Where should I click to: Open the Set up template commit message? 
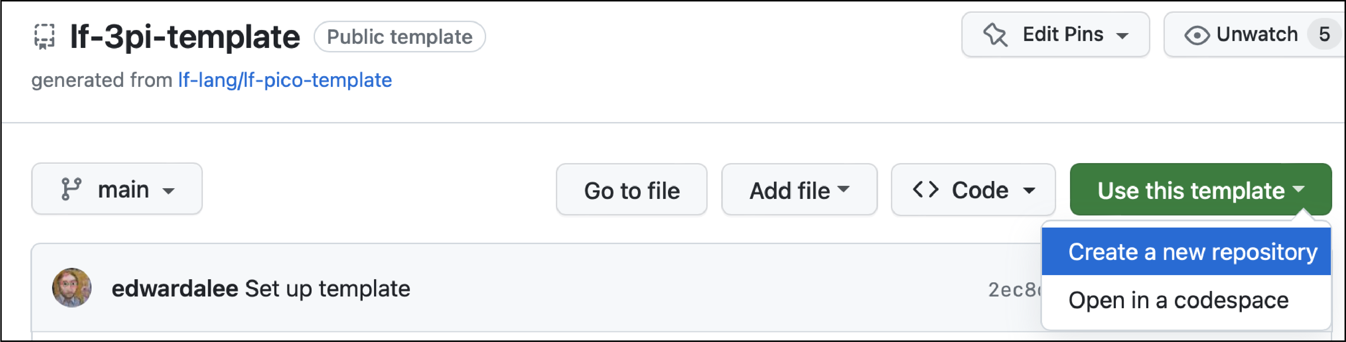click(328, 288)
